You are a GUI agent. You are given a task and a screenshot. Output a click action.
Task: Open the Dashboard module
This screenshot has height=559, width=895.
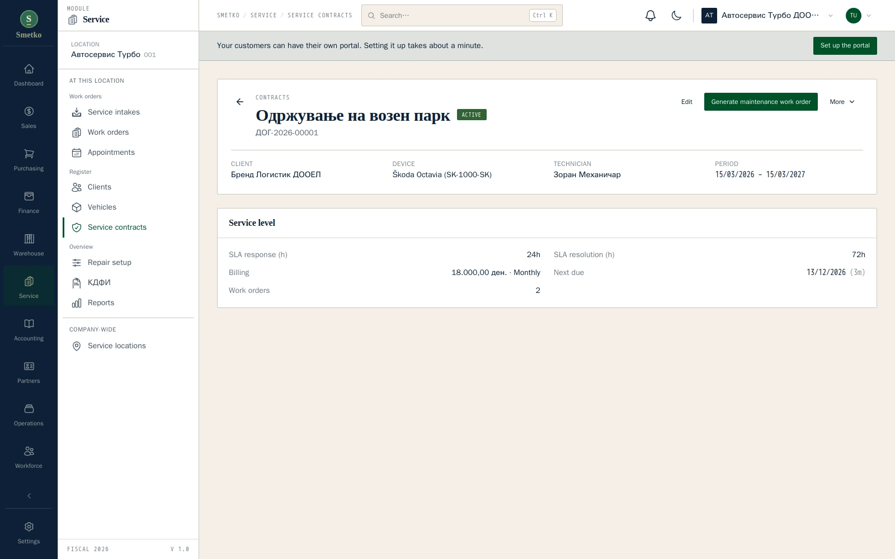point(29,75)
